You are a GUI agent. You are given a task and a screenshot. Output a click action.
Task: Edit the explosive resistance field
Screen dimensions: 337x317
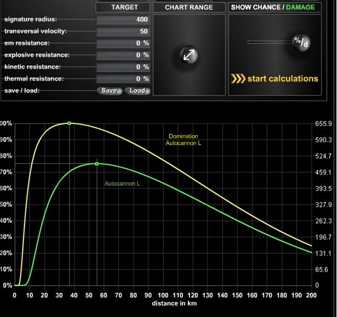point(123,55)
